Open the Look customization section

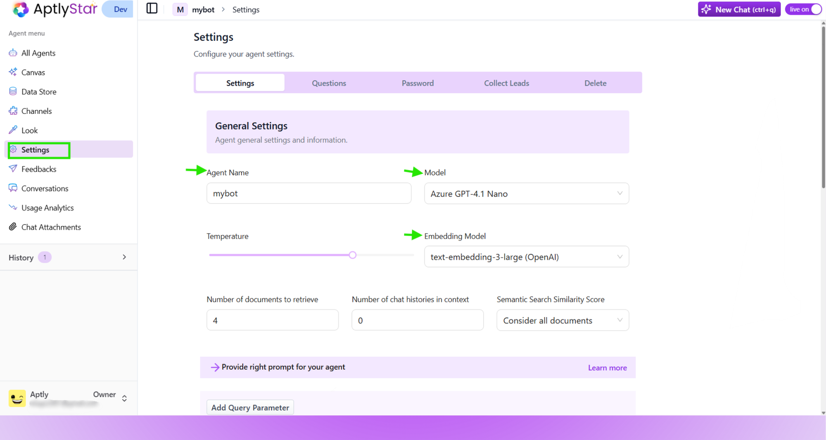point(29,130)
